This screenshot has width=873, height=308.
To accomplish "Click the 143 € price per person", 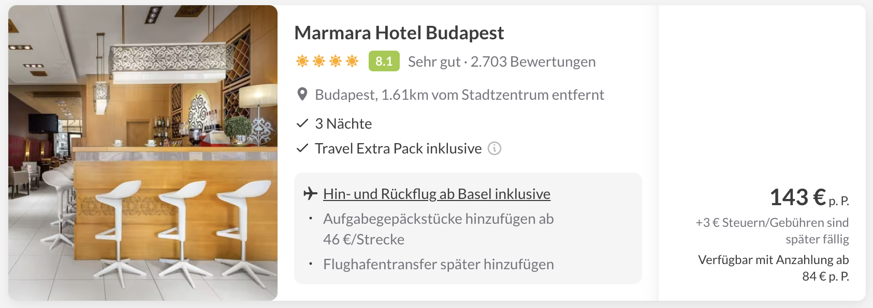I will pyautogui.click(x=809, y=197).
